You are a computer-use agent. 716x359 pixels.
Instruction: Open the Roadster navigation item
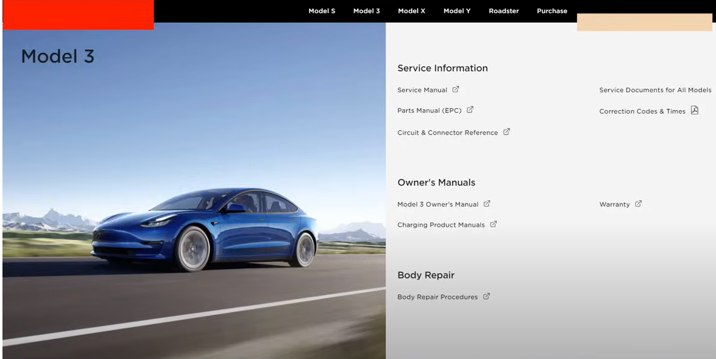(504, 11)
